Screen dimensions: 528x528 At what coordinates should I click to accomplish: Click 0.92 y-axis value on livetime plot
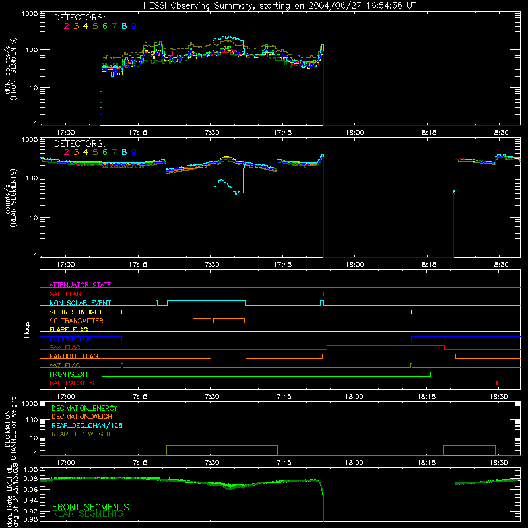tap(30, 510)
